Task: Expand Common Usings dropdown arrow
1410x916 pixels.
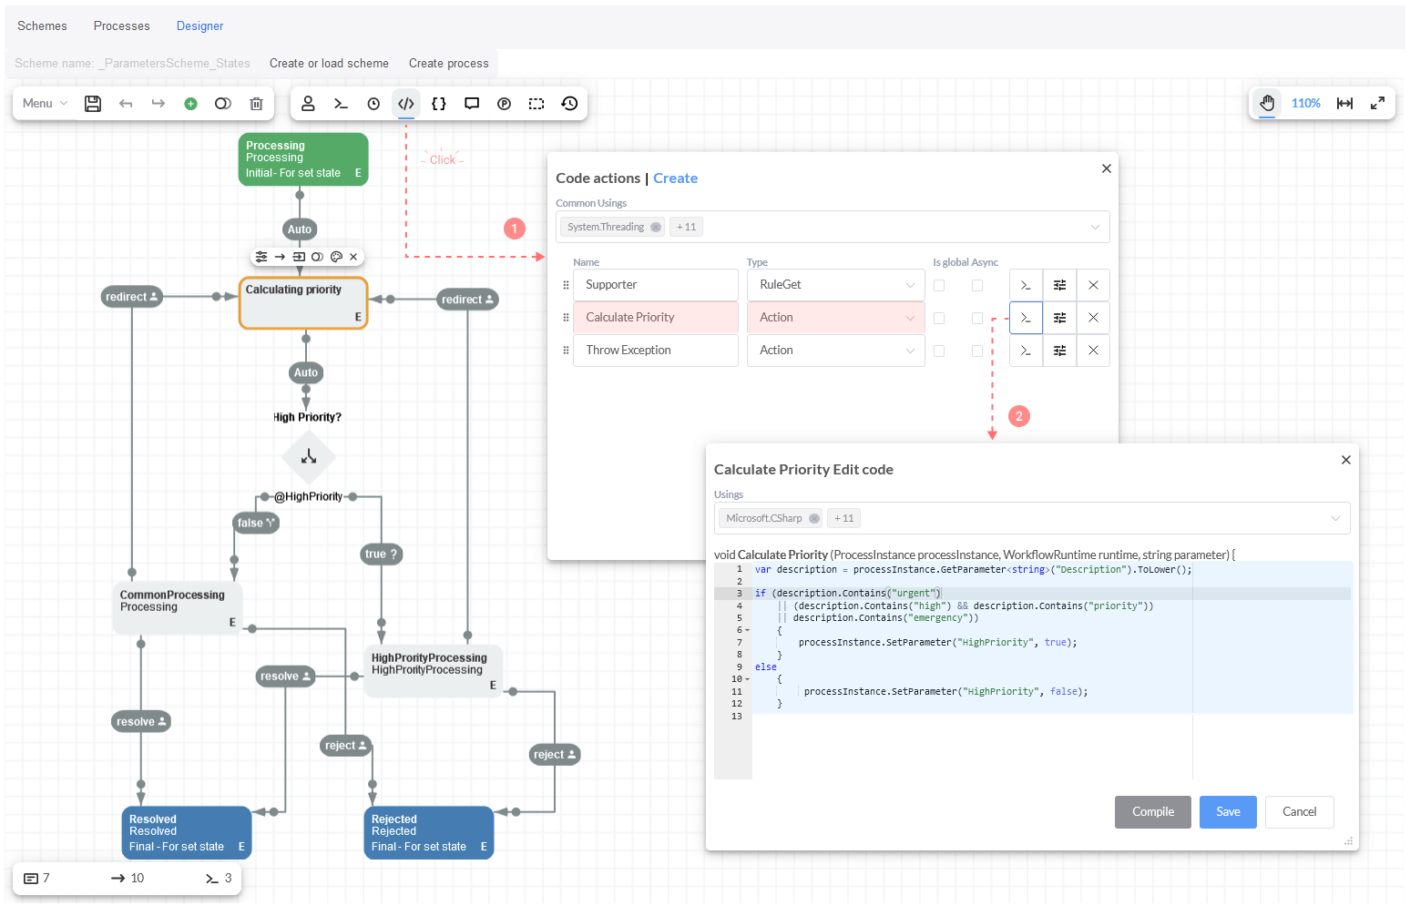Action: (1095, 228)
